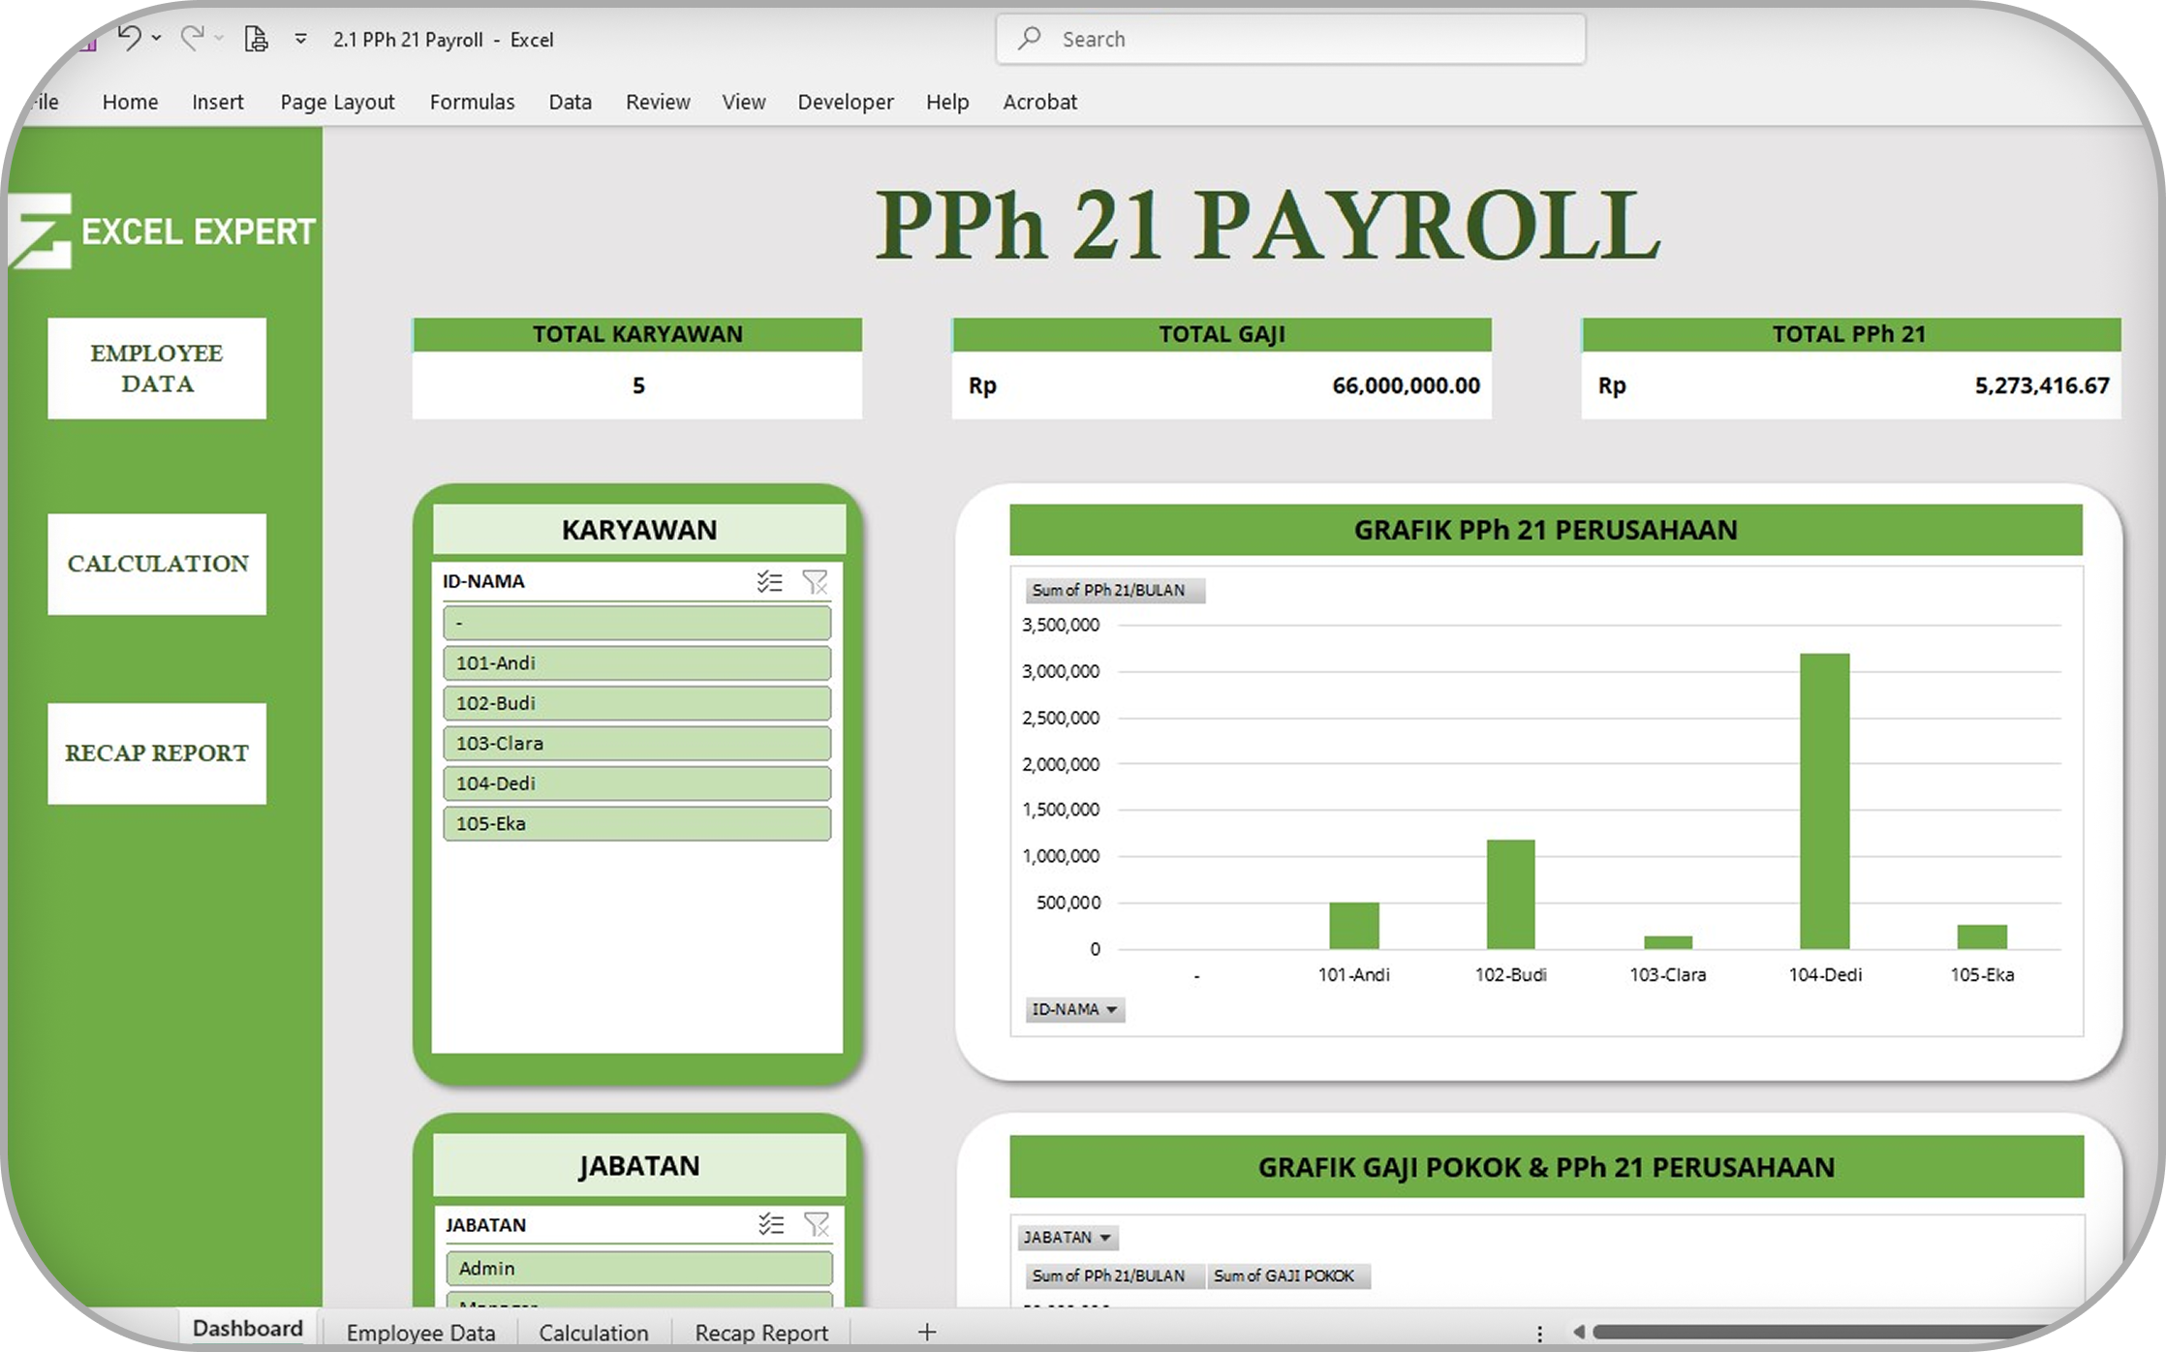Click the Undo arrow icon

129,39
